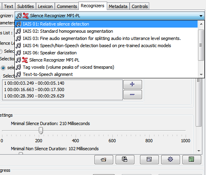This screenshot has width=206, height=175.
Task: Select the selection 00:00:28.390 - 00:00:29.629
Action: (62, 96)
